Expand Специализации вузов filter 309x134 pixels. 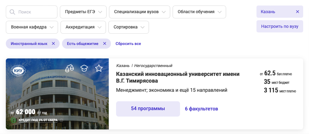pyautogui.click(x=140, y=12)
